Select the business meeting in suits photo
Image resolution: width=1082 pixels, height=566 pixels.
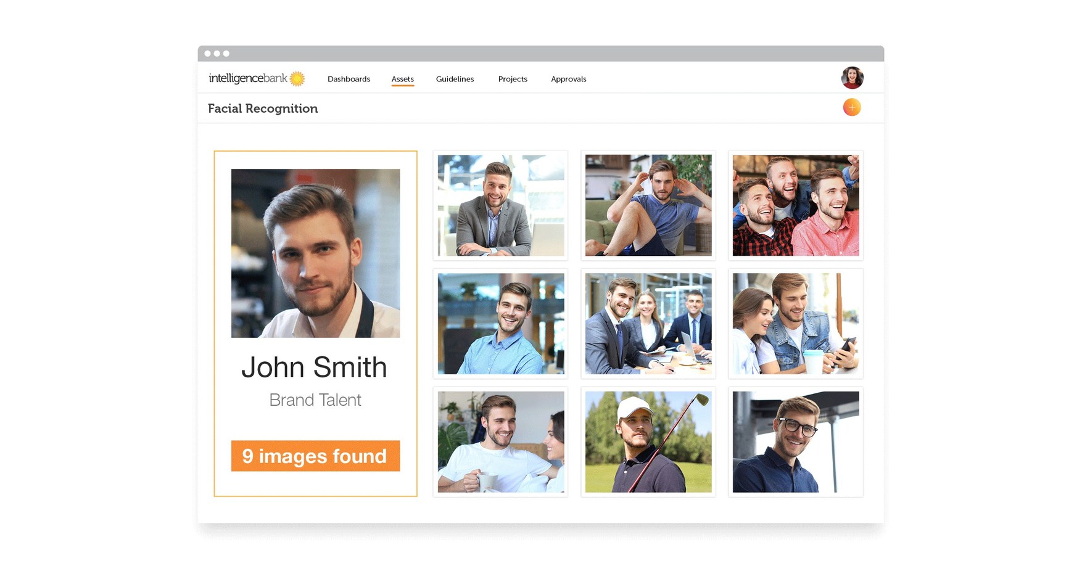[x=648, y=324]
